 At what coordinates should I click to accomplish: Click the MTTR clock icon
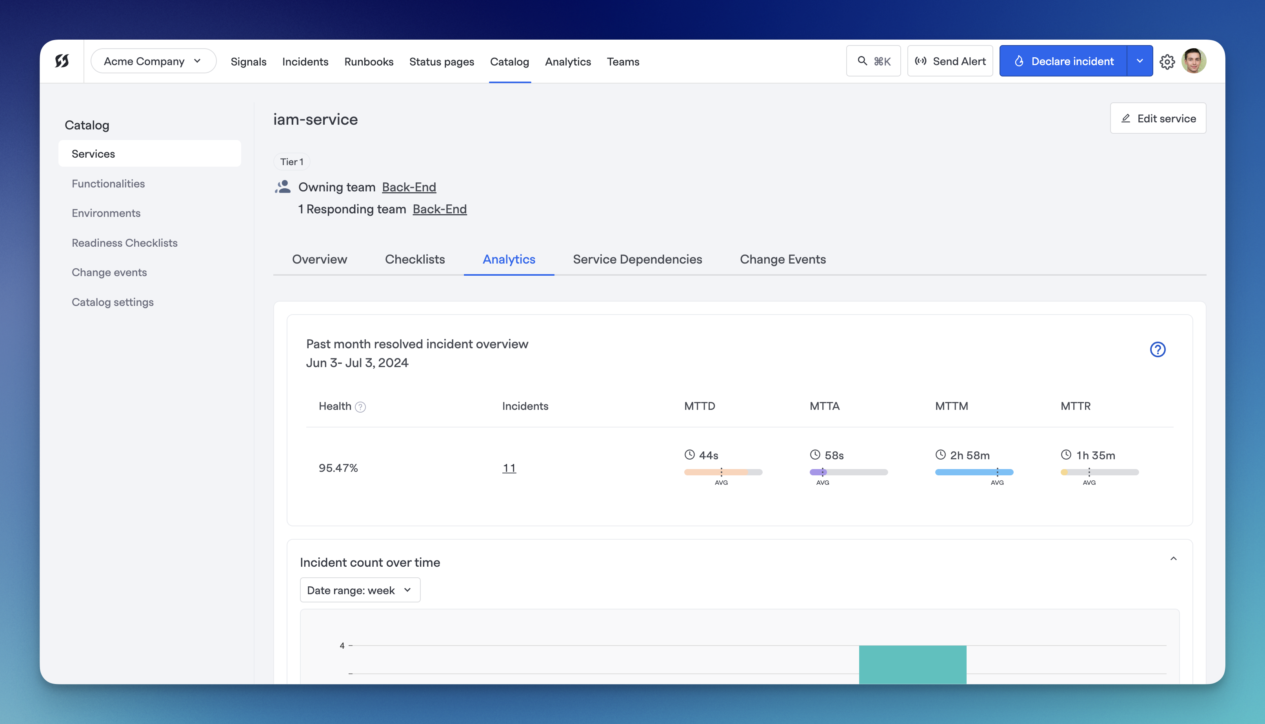(x=1066, y=455)
